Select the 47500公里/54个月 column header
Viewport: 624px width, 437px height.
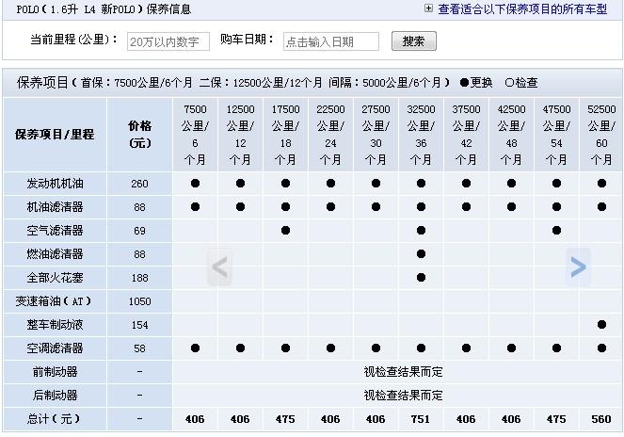point(556,135)
